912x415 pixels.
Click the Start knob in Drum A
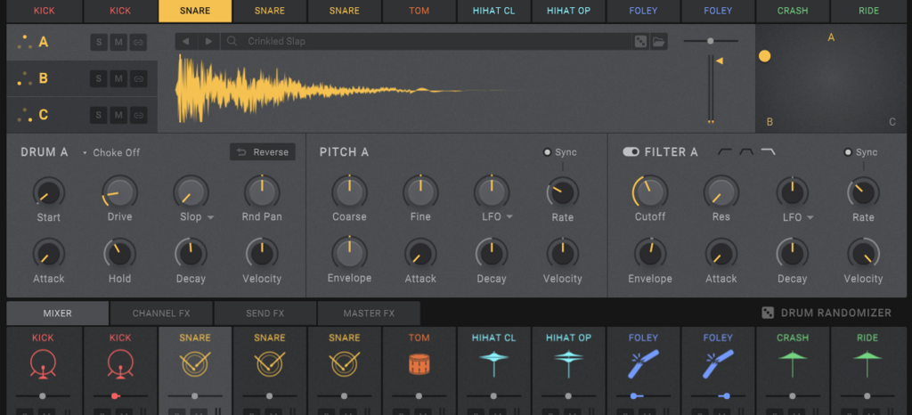49,192
